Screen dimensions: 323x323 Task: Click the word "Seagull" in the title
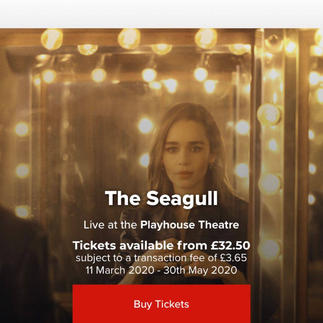[x=182, y=198]
